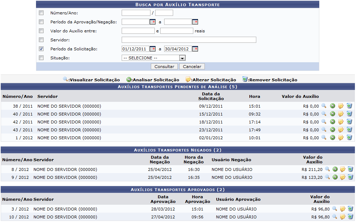Edit solicitation 38 / 2011 pencil icon

(x=341, y=106)
